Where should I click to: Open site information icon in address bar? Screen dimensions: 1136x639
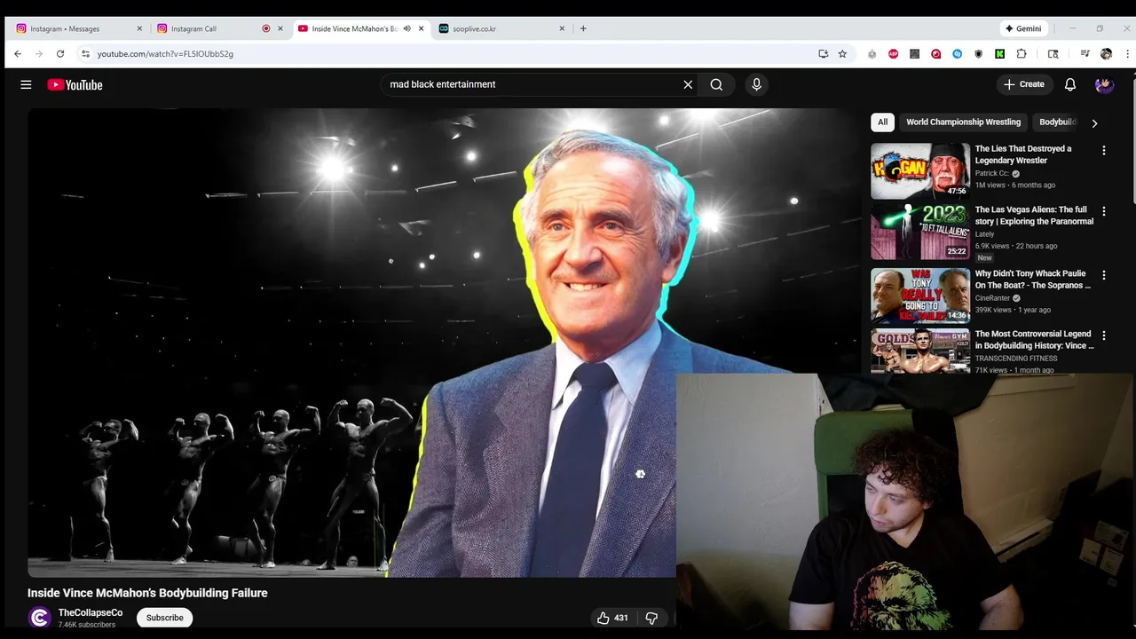click(x=85, y=53)
